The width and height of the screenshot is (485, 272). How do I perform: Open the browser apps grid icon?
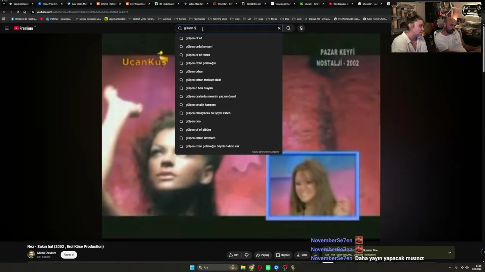click(x=4, y=19)
